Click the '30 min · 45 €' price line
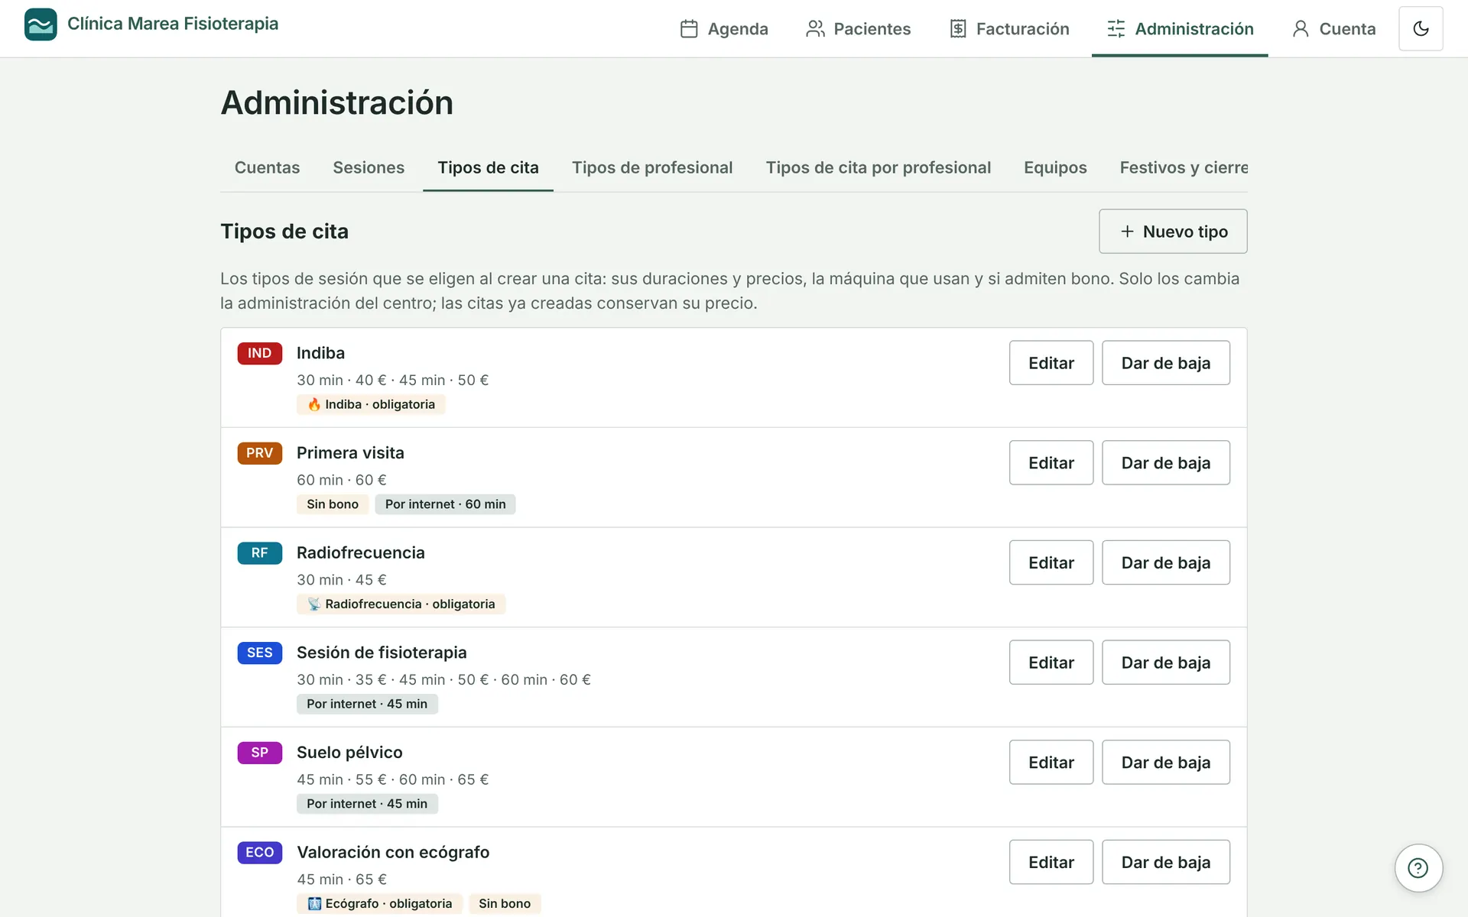The image size is (1468, 917). coord(342,580)
